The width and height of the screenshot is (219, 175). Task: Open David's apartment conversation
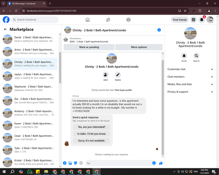pos(29,39)
